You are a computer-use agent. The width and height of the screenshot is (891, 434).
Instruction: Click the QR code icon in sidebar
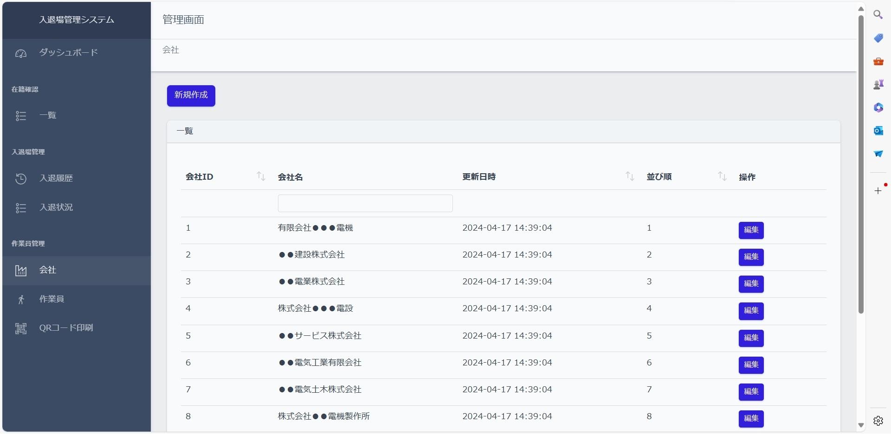[21, 328]
